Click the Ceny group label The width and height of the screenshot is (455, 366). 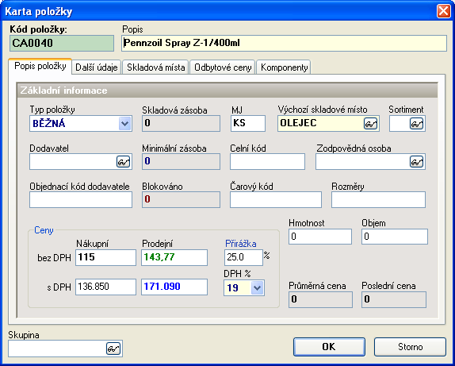click(44, 230)
